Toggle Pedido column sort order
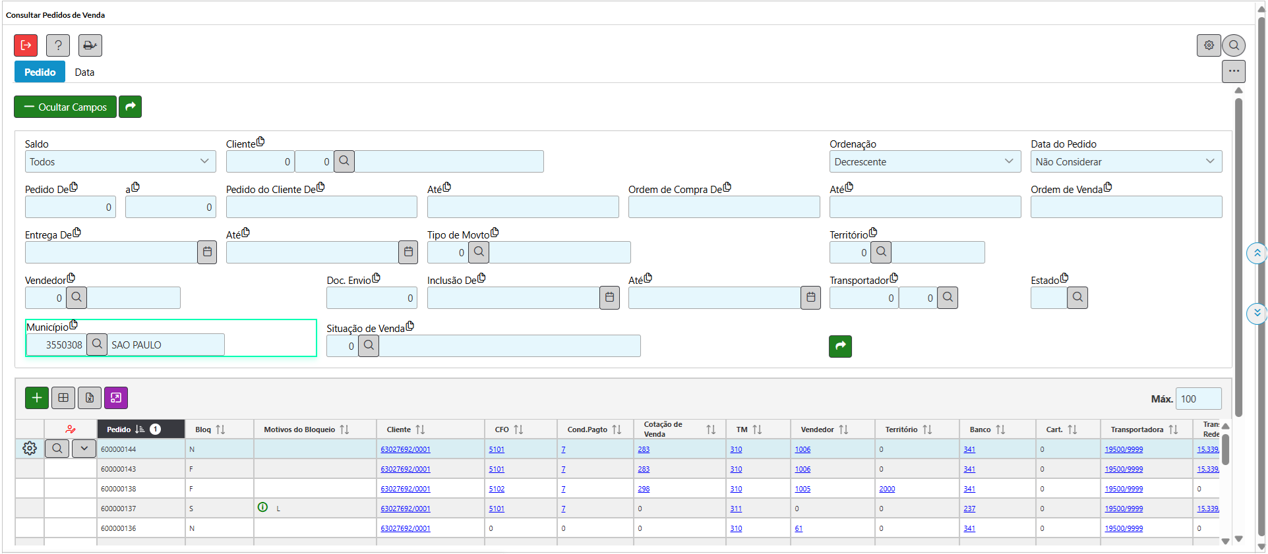 tap(140, 429)
